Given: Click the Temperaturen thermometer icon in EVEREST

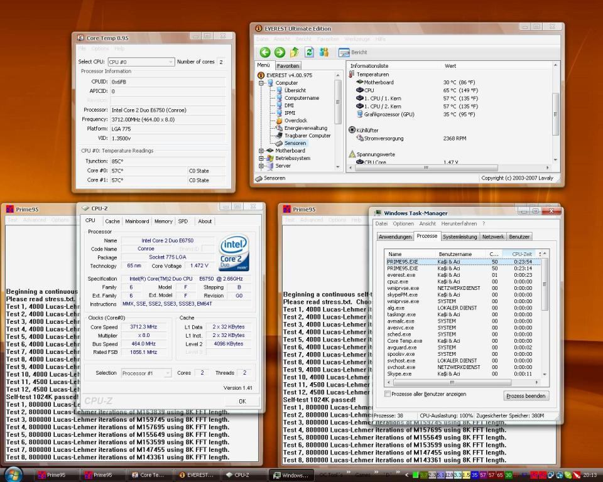Looking at the screenshot, I should pyautogui.click(x=352, y=74).
